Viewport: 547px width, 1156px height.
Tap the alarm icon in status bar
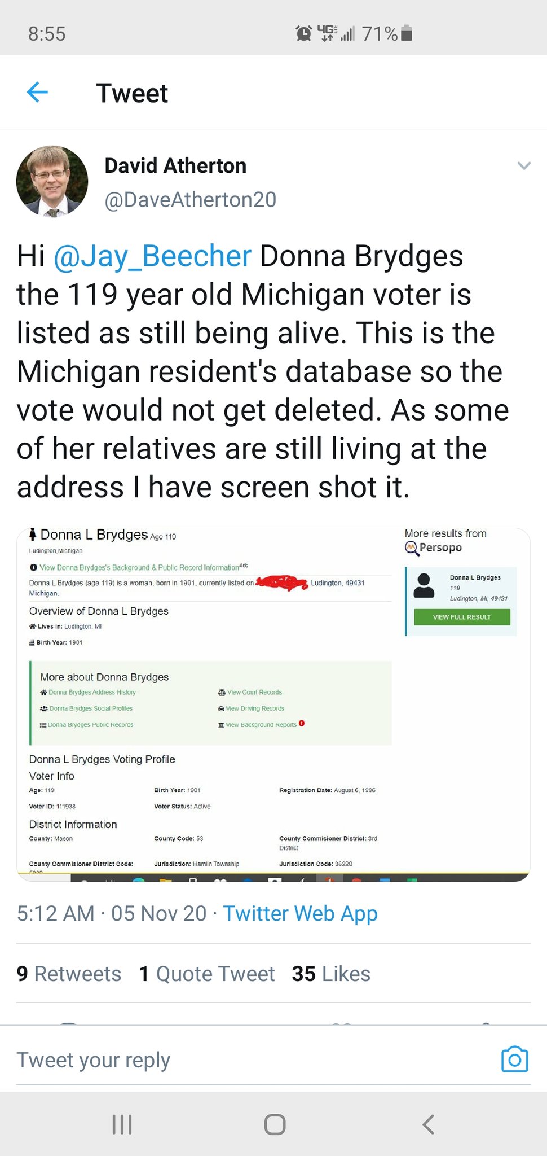point(303,34)
